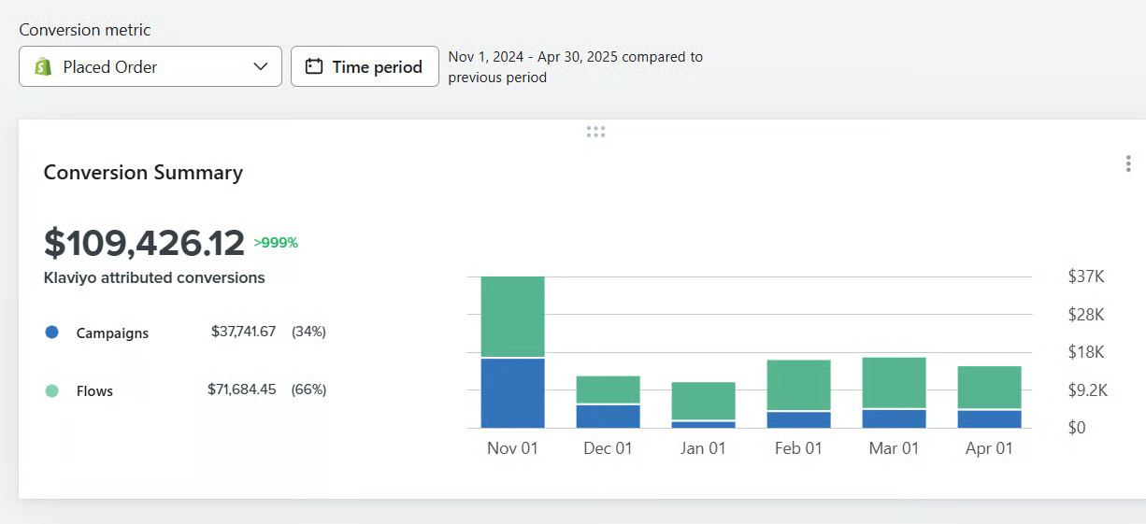Open the three-dot options menu on the card
This screenshot has height=524, width=1146.
click(1128, 164)
